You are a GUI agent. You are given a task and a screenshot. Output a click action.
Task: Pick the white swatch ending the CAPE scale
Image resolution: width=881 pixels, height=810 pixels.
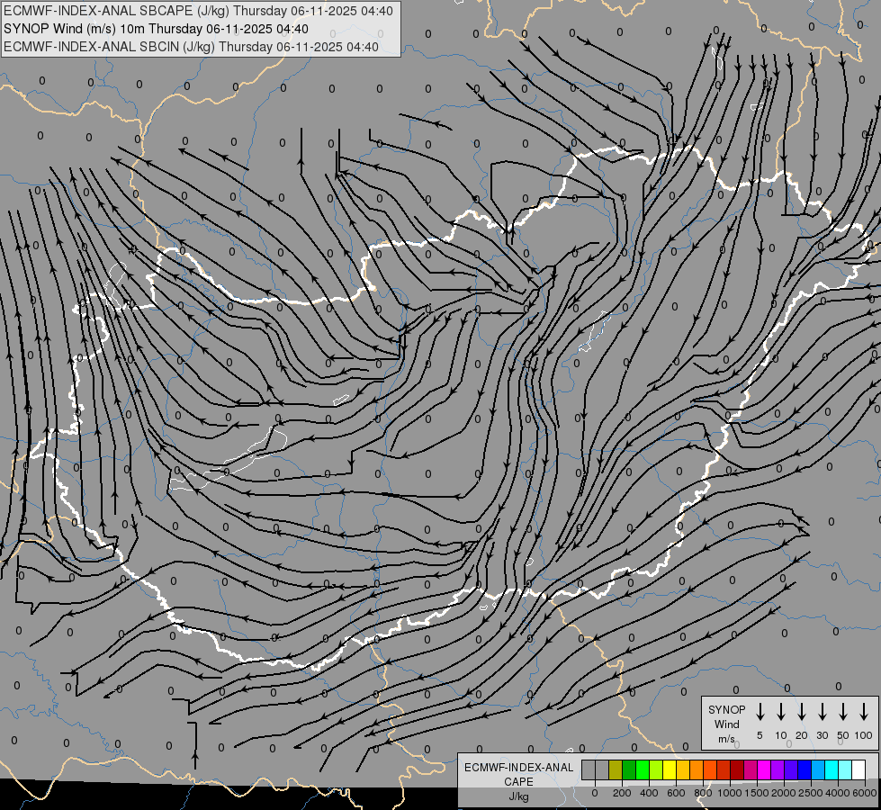858,769
